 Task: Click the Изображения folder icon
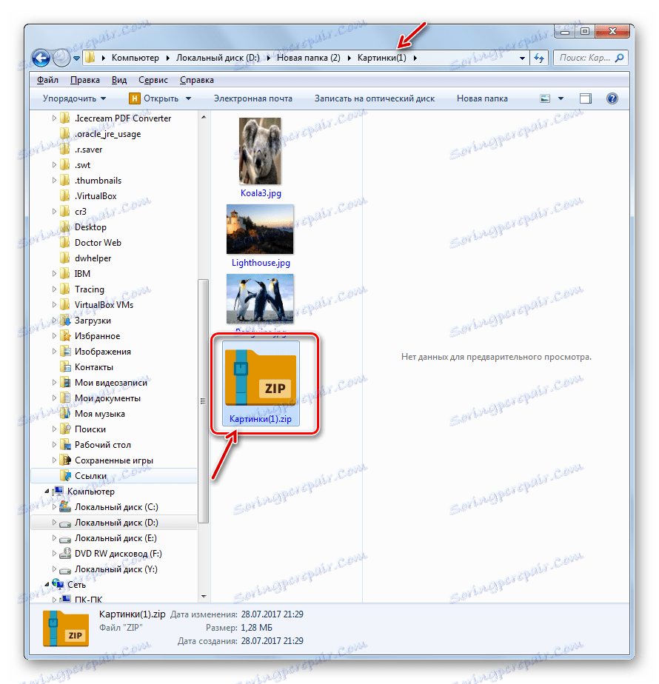coord(65,352)
